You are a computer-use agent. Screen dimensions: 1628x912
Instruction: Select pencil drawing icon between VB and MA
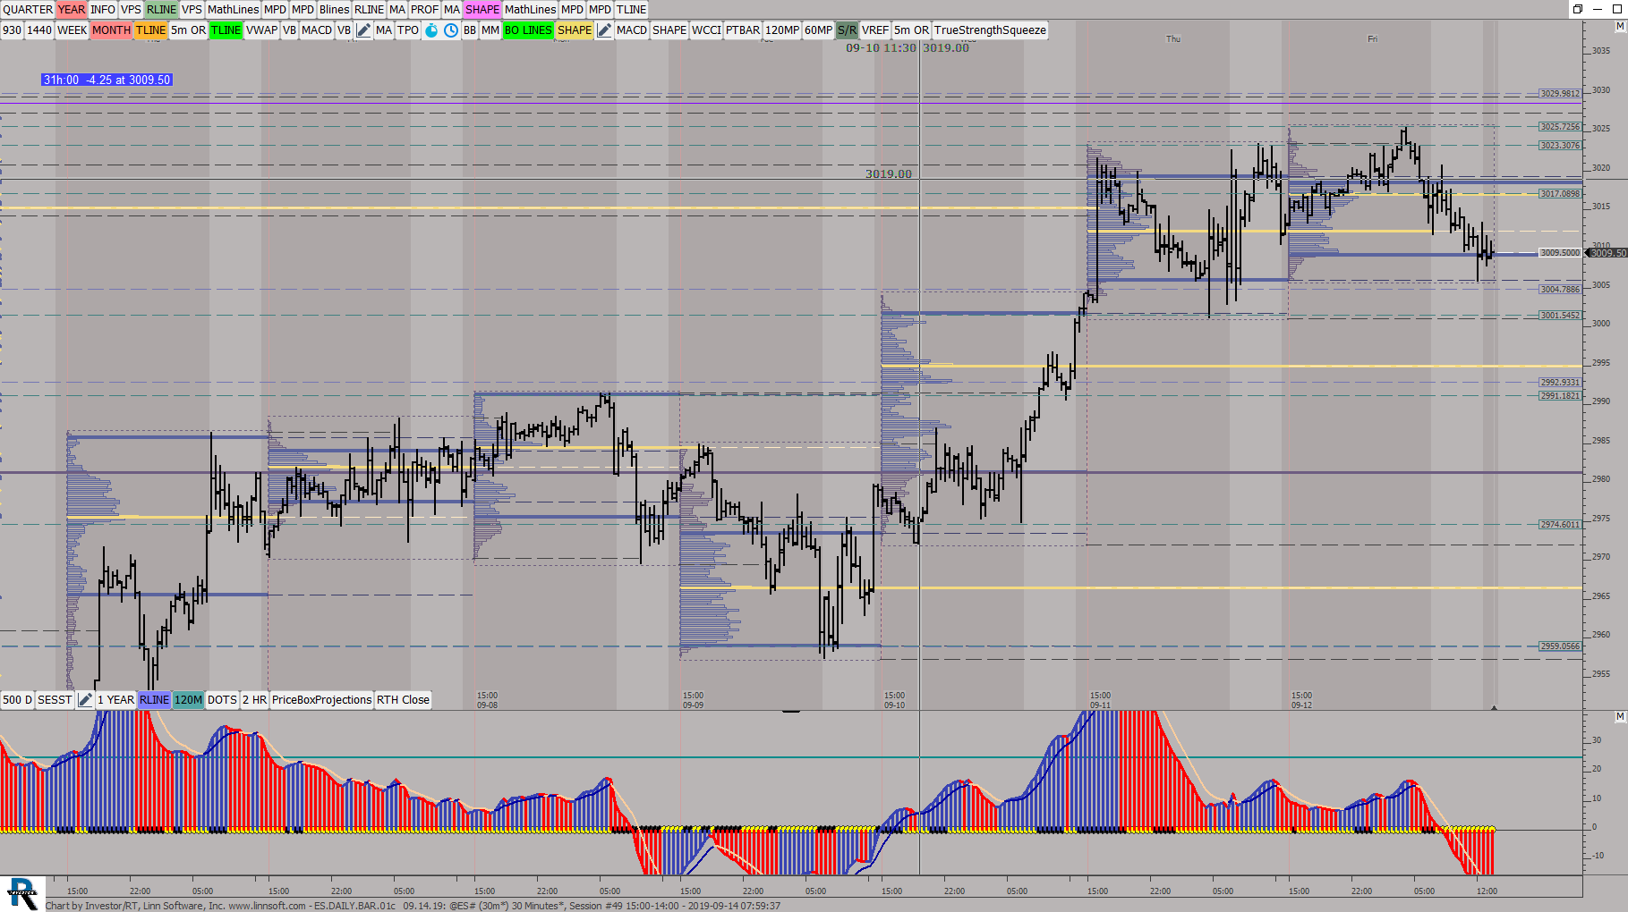coord(363,30)
